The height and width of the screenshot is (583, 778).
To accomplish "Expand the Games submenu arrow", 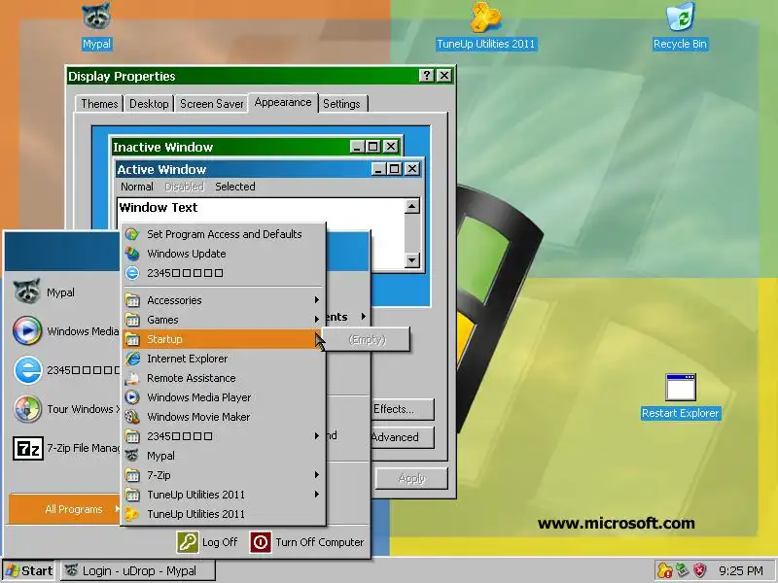I will [x=317, y=320].
